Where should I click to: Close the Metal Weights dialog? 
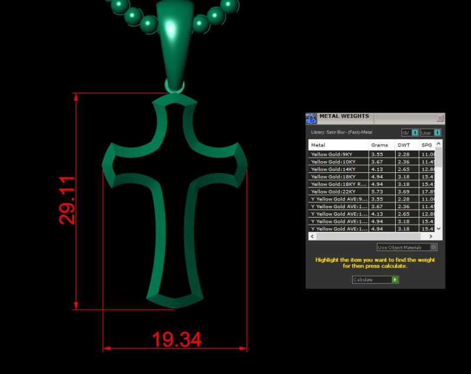coord(440,117)
